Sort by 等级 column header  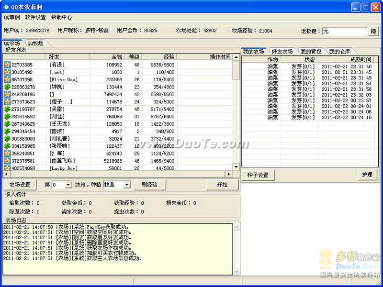pyautogui.click(x=134, y=57)
